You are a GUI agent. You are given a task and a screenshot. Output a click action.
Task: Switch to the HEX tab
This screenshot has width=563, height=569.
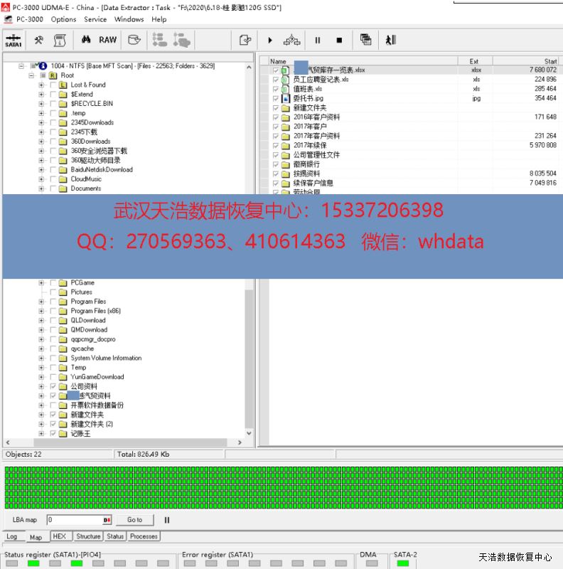[x=59, y=536]
